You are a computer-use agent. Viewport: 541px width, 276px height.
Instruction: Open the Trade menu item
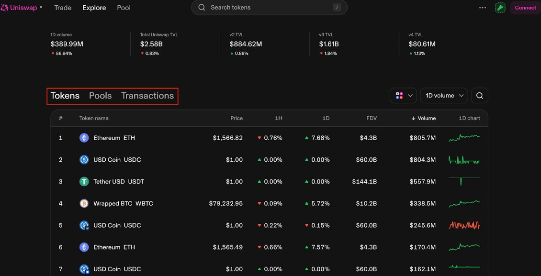tap(63, 8)
